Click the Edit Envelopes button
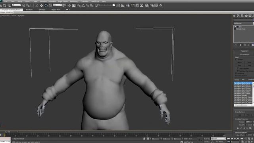This screenshot has height=143, width=254. [x=244, y=54]
